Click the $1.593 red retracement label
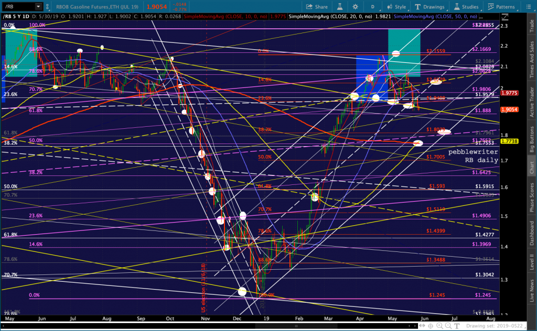The height and width of the screenshot is (331, 537). click(x=437, y=186)
